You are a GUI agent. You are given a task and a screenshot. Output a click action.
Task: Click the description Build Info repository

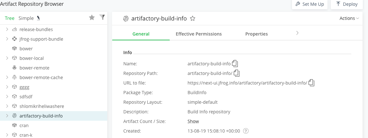pos(209,112)
